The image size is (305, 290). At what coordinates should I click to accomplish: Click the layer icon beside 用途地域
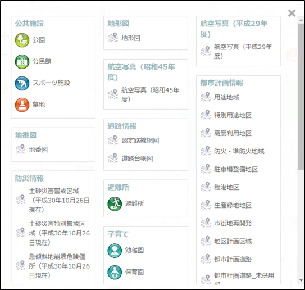click(x=206, y=97)
